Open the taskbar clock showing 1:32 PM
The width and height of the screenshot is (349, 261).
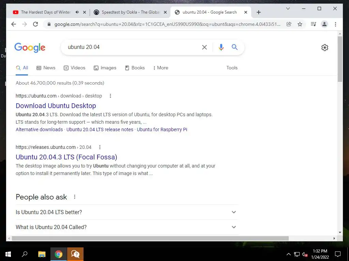click(x=320, y=254)
